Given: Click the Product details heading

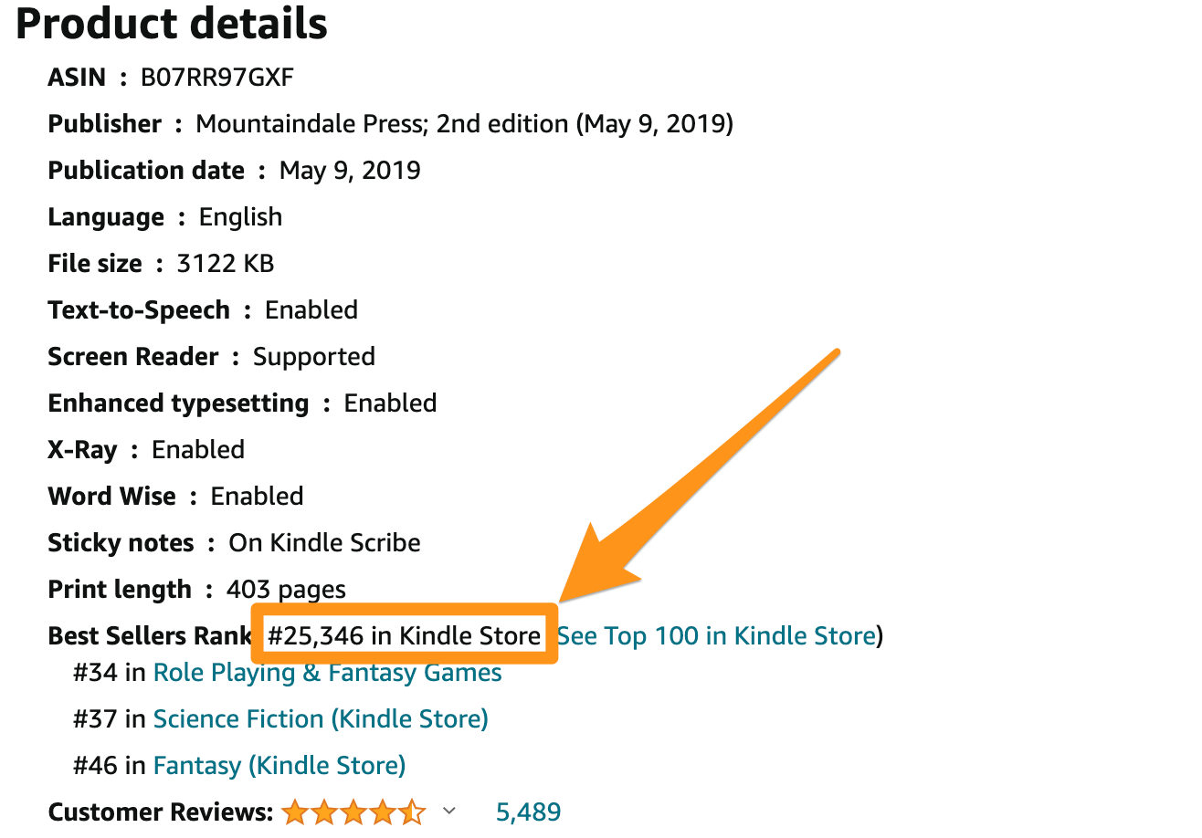Looking at the screenshot, I should [x=172, y=25].
